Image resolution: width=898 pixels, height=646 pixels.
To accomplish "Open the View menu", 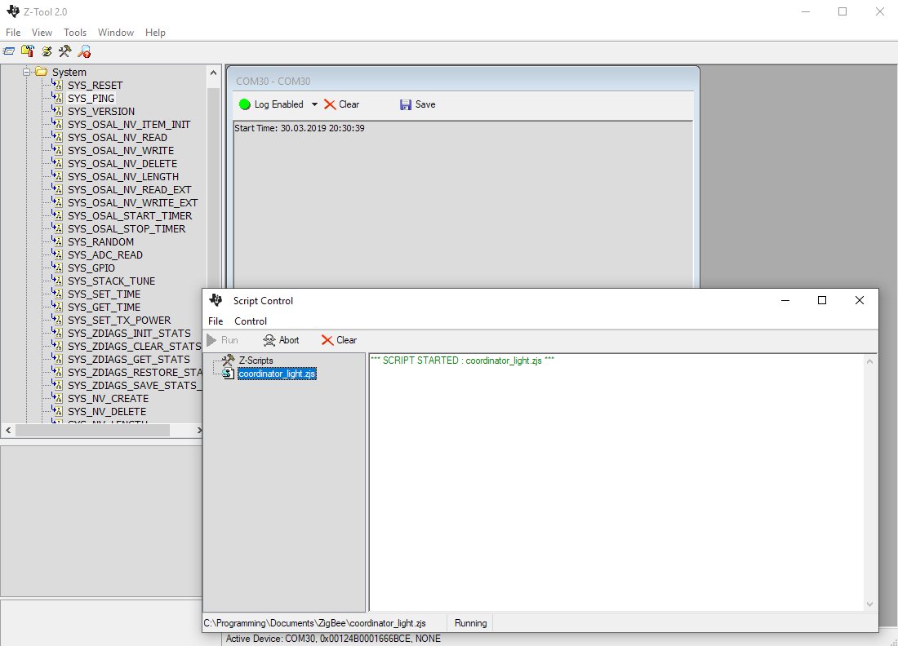I will tap(42, 32).
